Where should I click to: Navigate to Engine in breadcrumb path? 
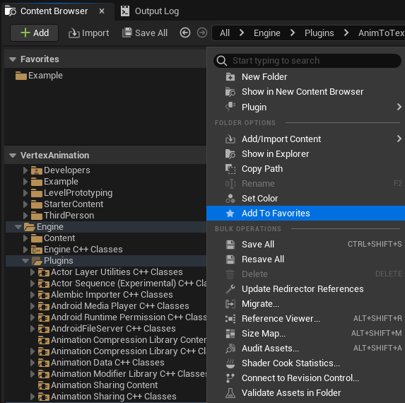click(x=266, y=33)
